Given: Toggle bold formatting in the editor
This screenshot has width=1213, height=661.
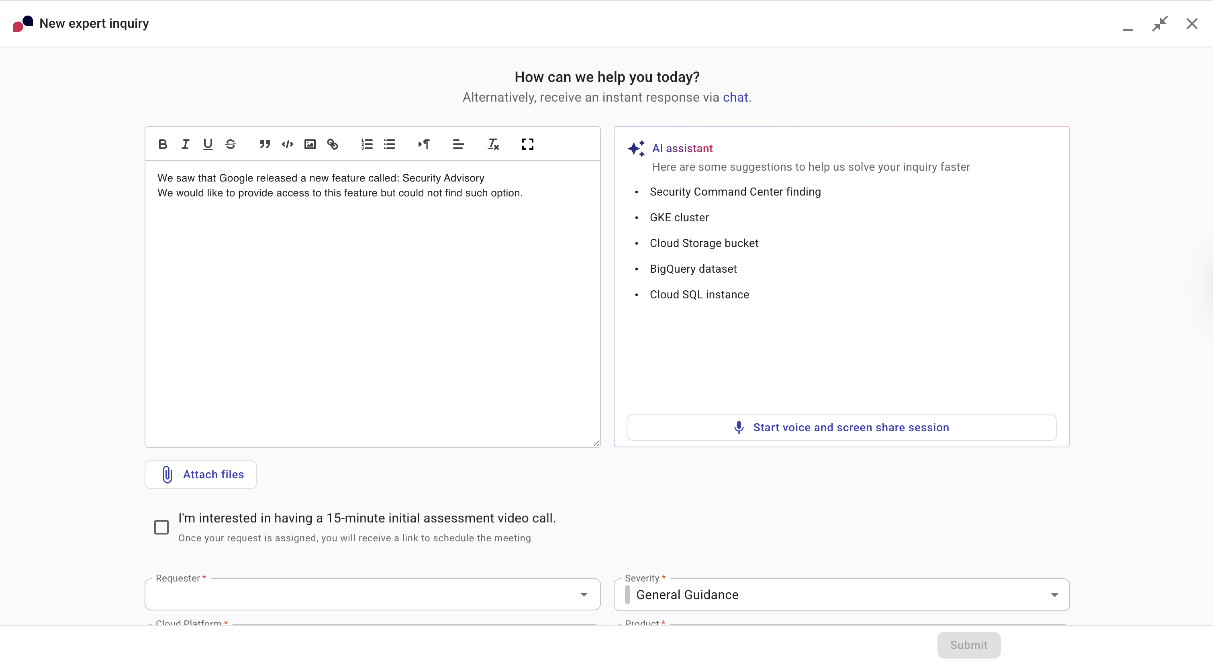Looking at the screenshot, I should (162, 144).
